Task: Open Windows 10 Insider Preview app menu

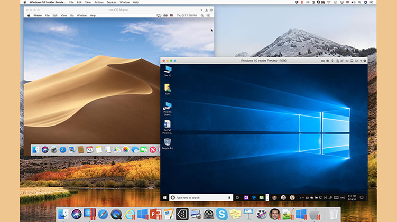Action: point(48,2)
